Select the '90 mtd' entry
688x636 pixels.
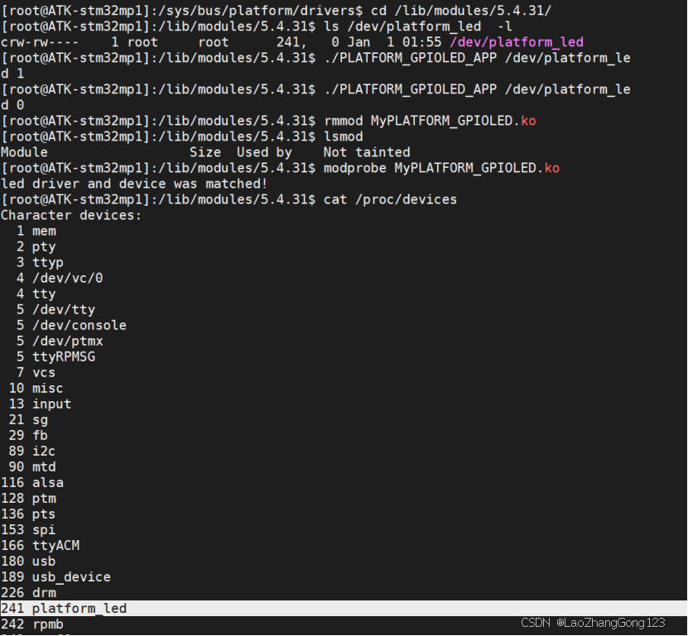tap(32, 466)
